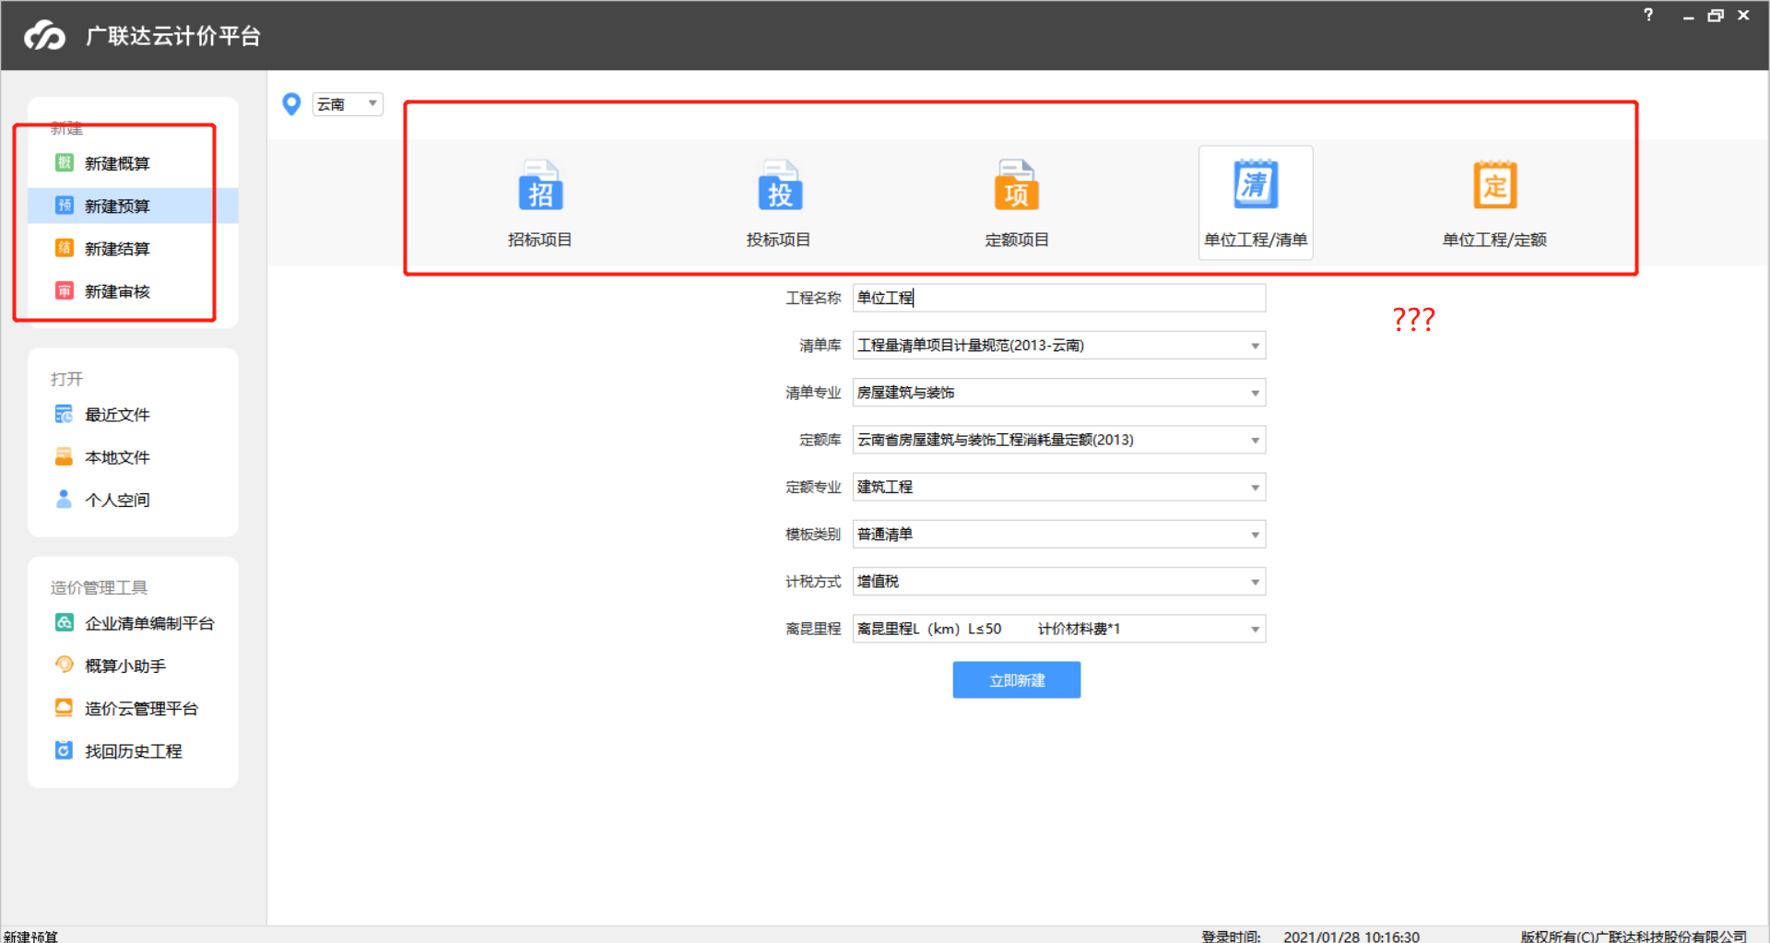Viewport: 1770px width, 943px height.
Task: Click the 最近文件 icon
Action: pyautogui.click(x=64, y=414)
